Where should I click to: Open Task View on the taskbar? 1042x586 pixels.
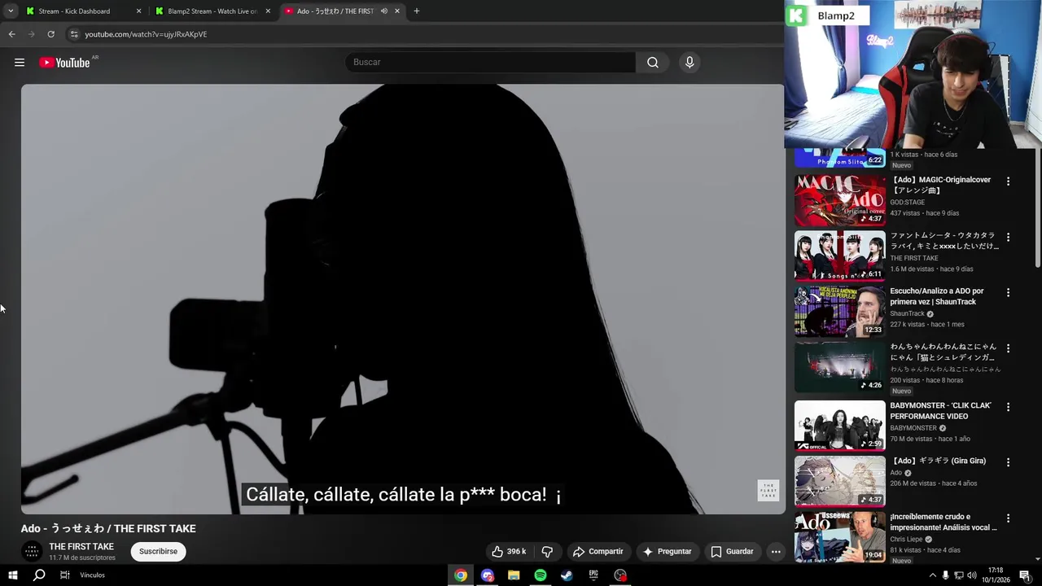point(65,575)
